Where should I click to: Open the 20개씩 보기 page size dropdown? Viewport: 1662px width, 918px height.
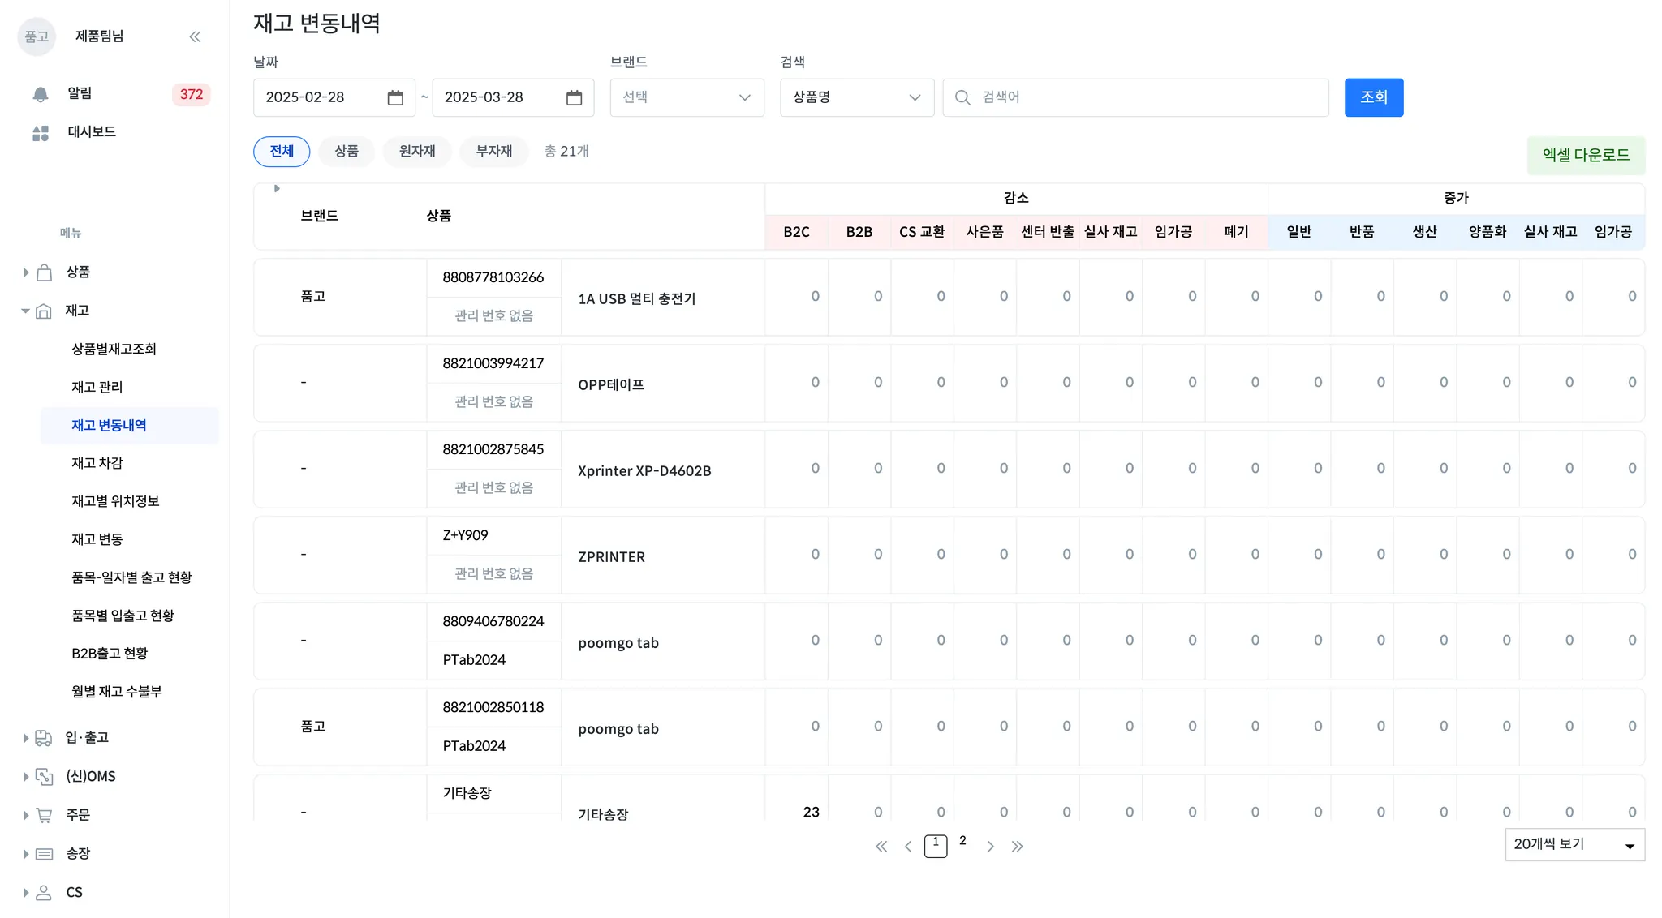pos(1574,845)
